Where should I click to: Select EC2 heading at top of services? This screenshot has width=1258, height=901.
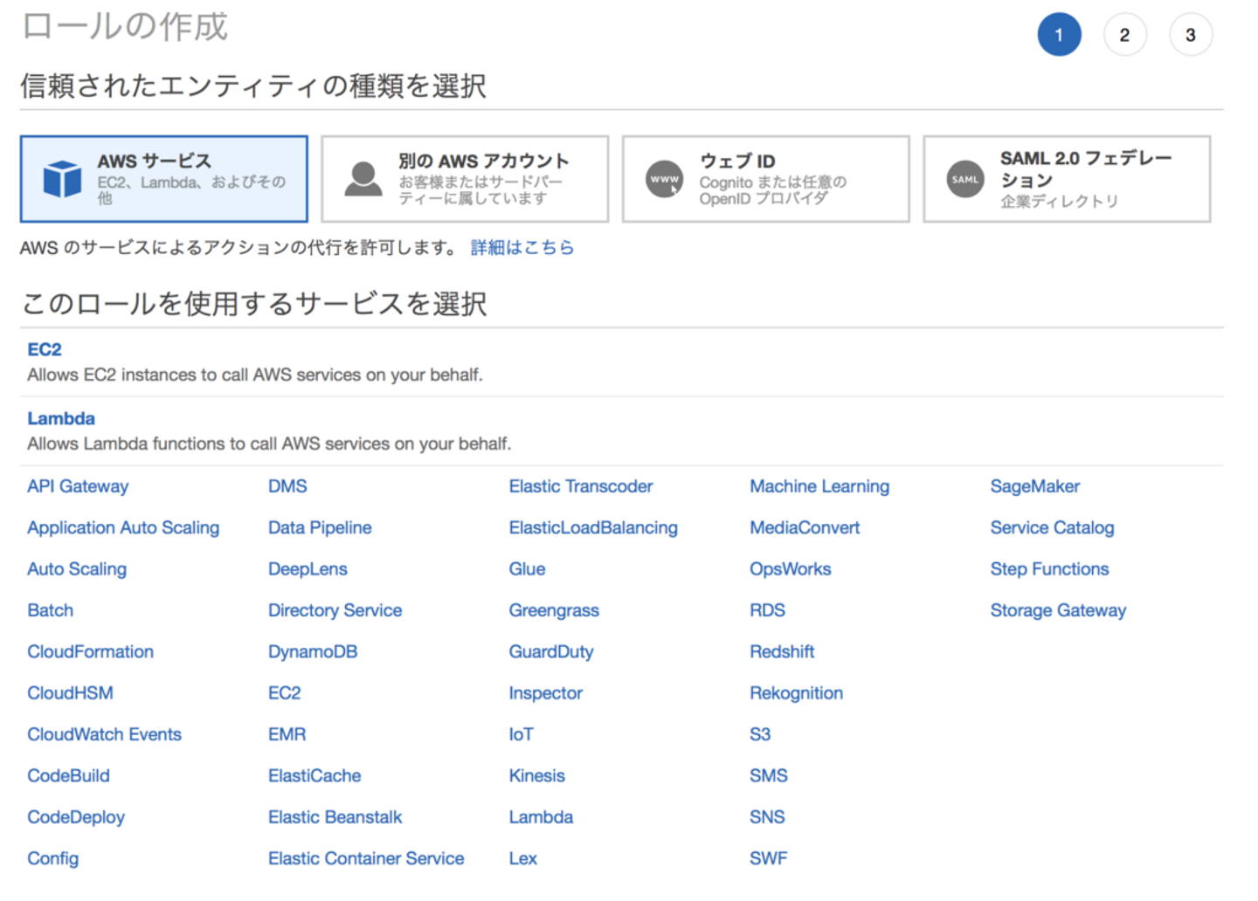(45, 349)
